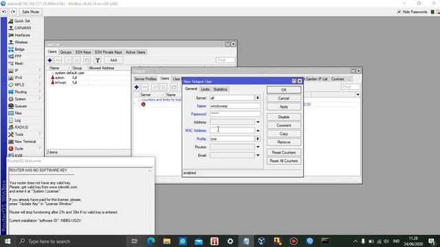Image resolution: width=440 pixels, height=247 pixels.
Task: Open CAPsMAN menu
Action: click(23, 28)
